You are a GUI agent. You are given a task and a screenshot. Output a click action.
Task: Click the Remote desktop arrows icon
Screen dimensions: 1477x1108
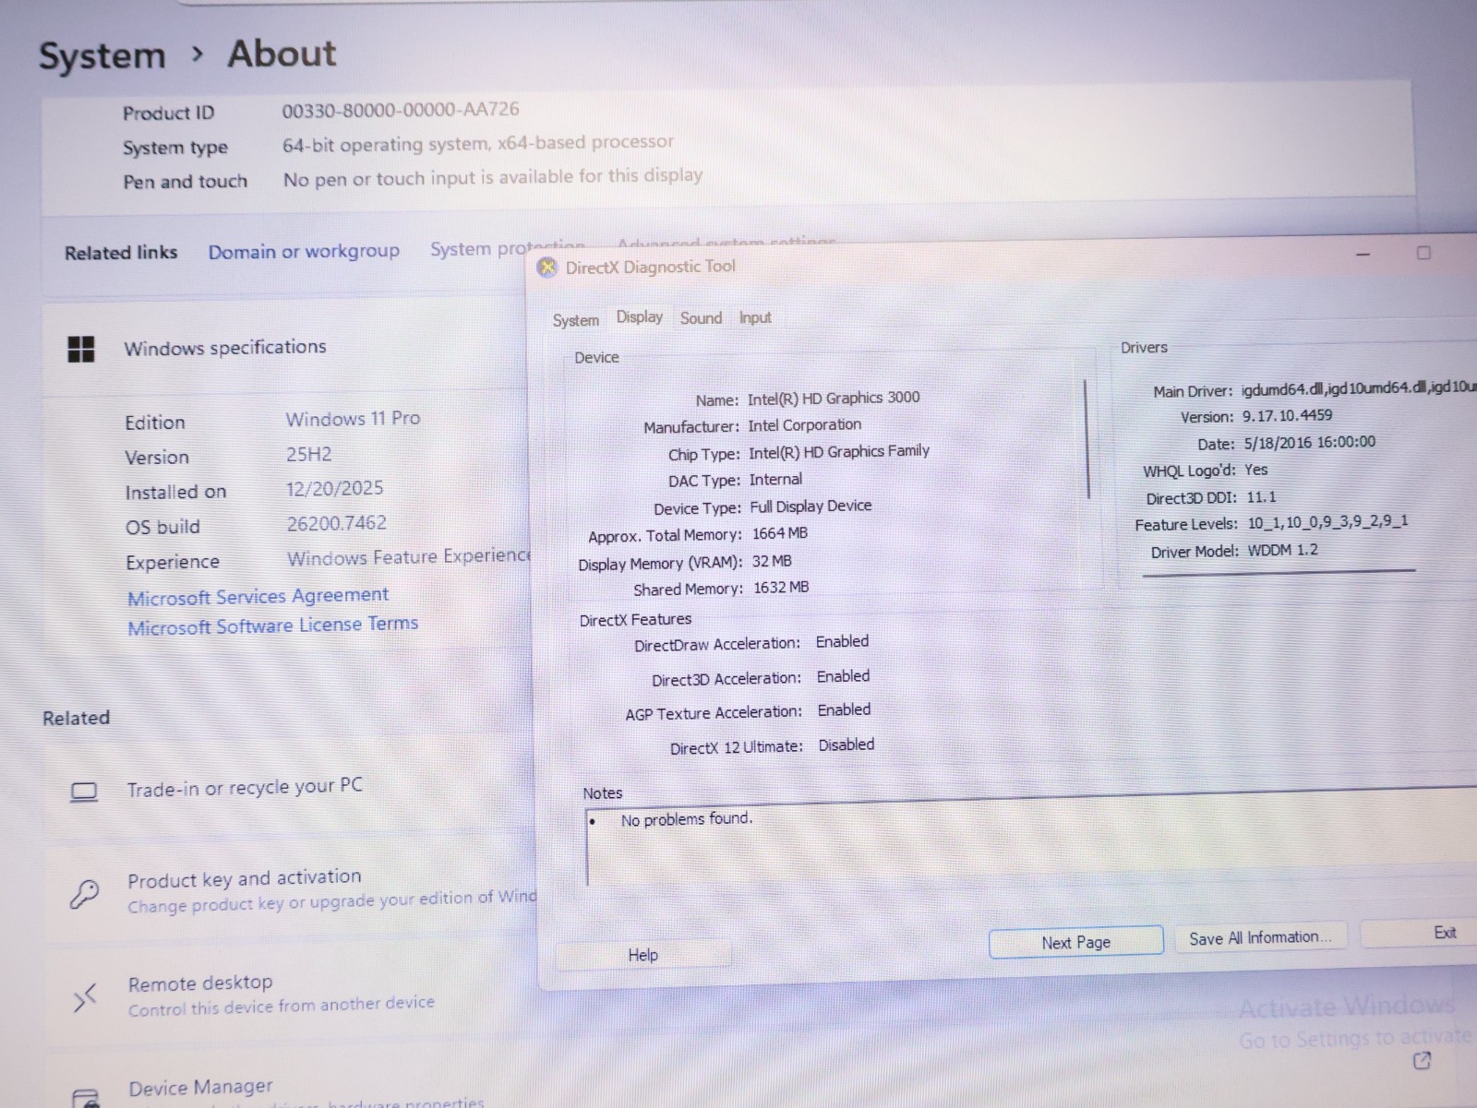(x=85, y=997)
